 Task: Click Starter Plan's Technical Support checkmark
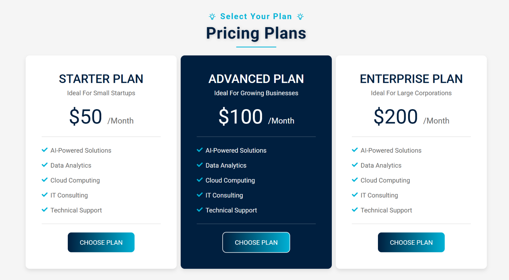pyautogui.click(x=45, y=210)
